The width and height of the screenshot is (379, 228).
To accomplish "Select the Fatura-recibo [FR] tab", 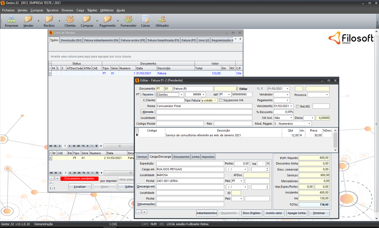I will (133, 40).
